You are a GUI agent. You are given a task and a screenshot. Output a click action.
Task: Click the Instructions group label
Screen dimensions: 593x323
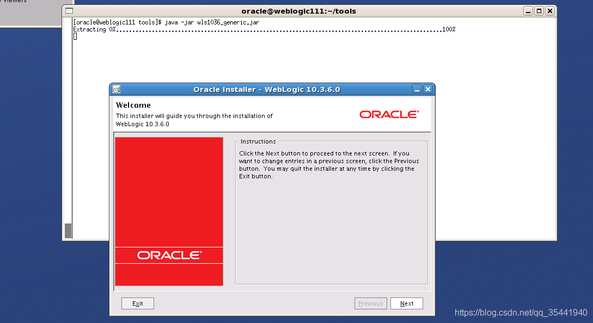click(258, 141)
